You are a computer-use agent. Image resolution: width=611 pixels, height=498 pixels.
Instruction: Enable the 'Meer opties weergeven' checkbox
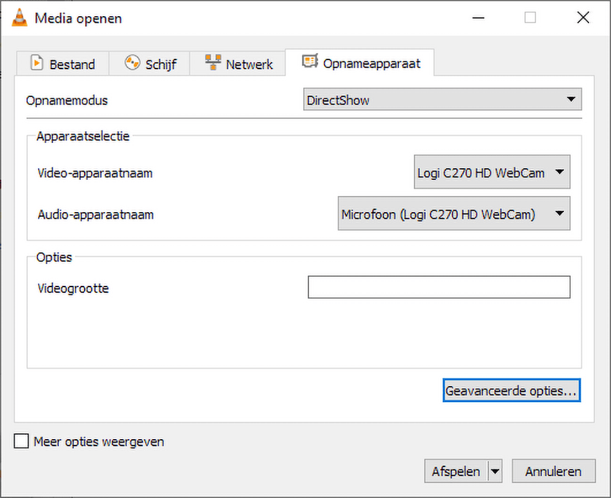[x=21, y=442]
